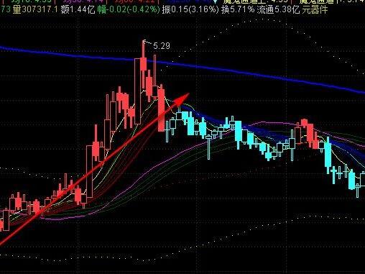The image size is (365, 274).
Task: Select the amplitude reading 振0.15(3.16%)
Action: (x=190, y=10)
